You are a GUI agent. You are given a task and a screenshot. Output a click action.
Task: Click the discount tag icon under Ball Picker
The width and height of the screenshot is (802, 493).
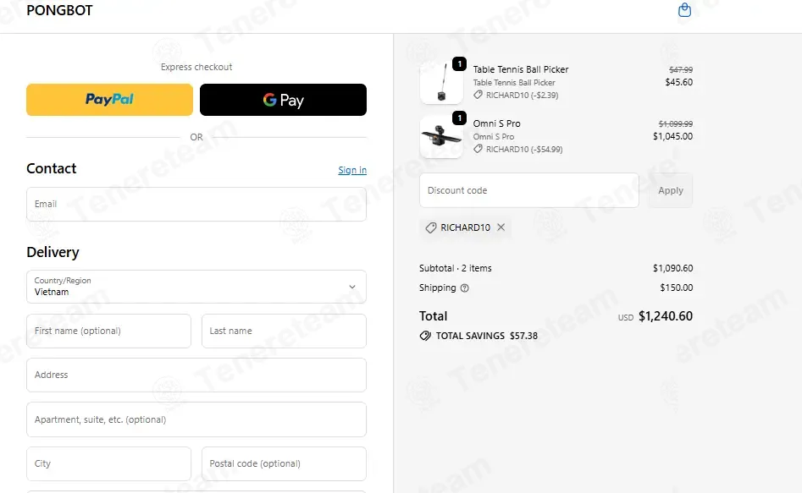(x=478, y=95)
